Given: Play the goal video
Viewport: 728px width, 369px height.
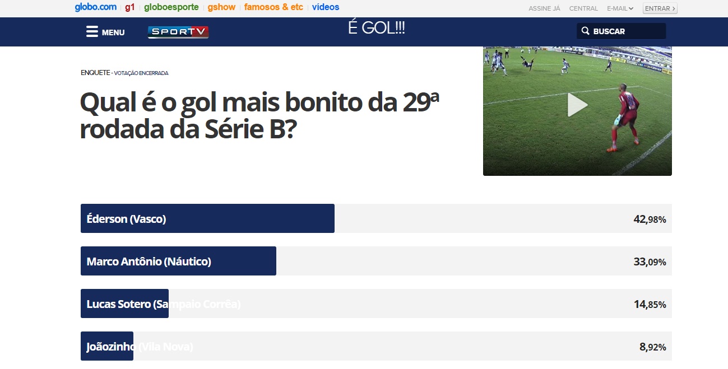Looking at the screenshot, I should (577, 105).
